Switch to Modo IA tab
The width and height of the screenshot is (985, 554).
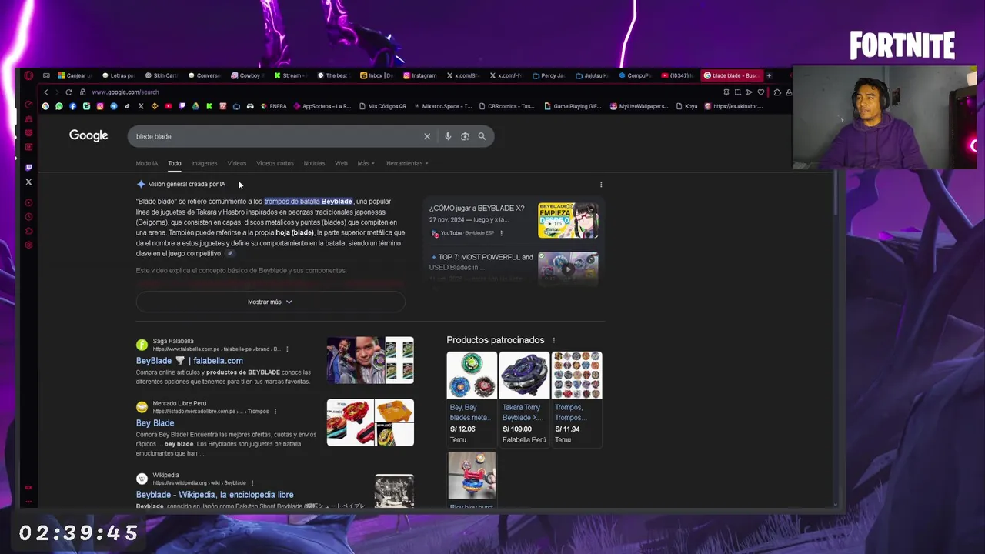click(146, 163)
